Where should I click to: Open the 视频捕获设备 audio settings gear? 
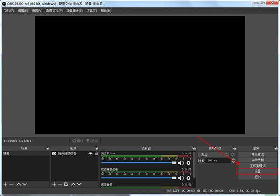click(x=189, y=178)
